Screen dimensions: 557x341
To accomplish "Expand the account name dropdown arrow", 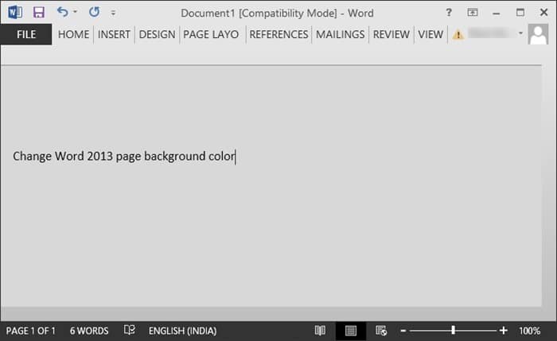I will click(x=520, y=34).
